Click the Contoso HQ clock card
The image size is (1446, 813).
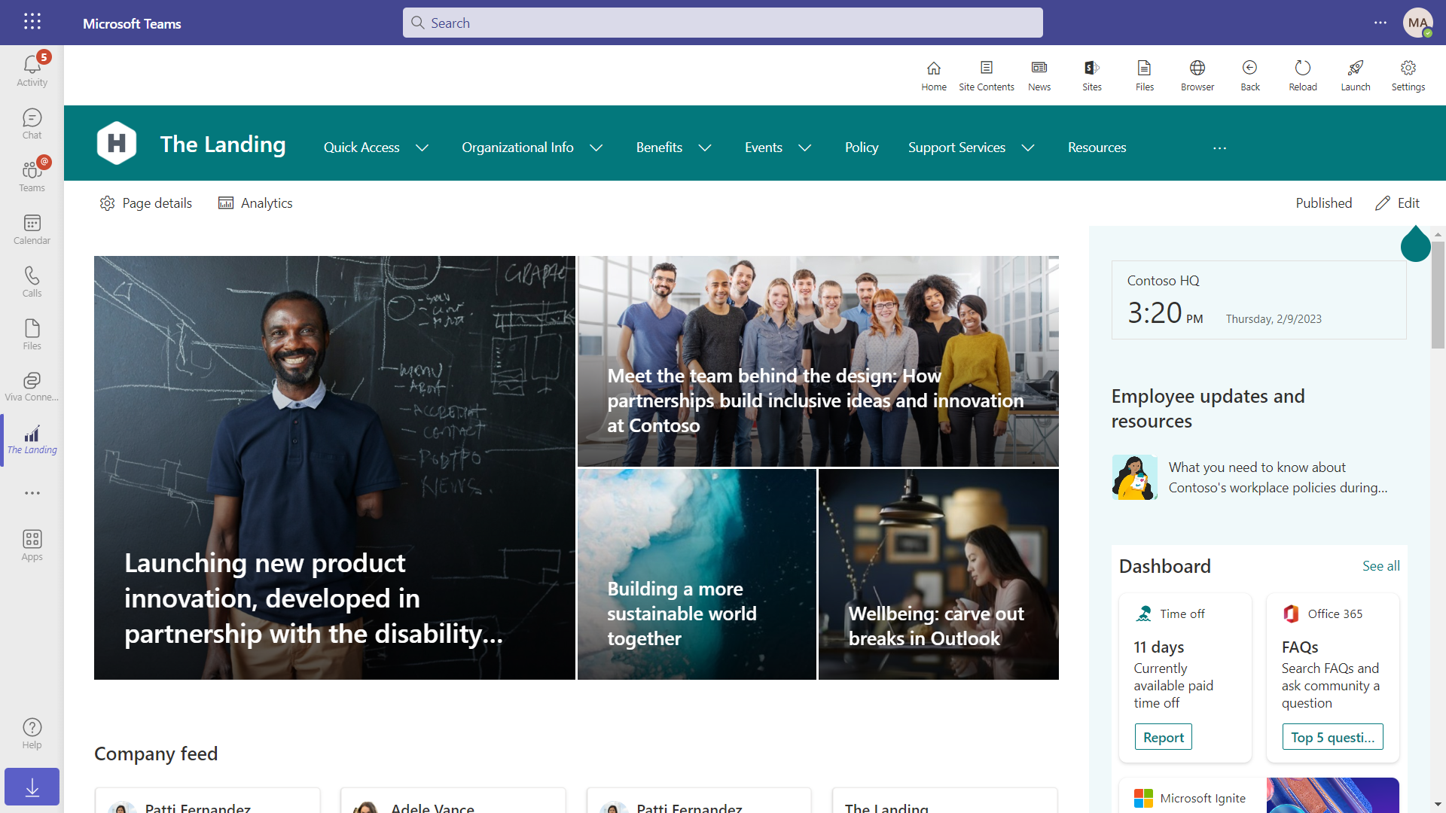(x=1258, y=300)
